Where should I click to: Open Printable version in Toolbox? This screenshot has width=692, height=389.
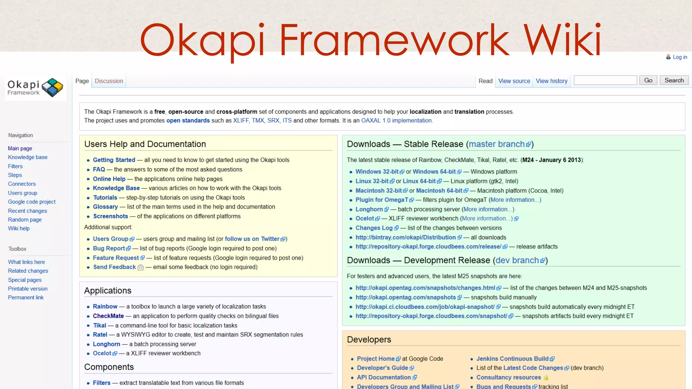pyautogui.click(x=28, y=289)
